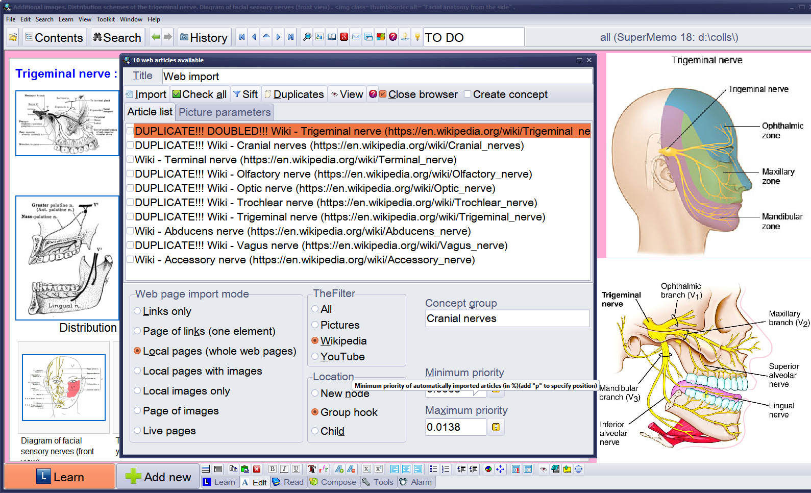Click the mail envelope toolbar icon
This screenshot has height=493, width=811.
point(356,37)
